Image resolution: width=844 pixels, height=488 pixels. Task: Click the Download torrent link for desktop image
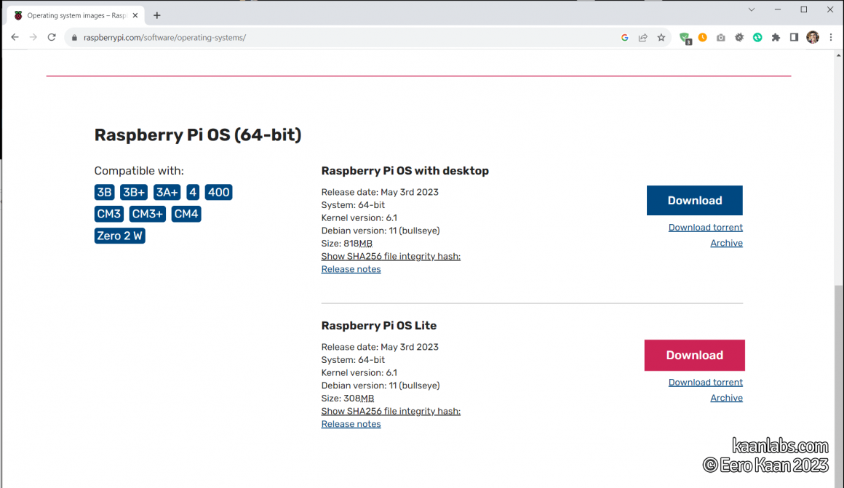705,227
